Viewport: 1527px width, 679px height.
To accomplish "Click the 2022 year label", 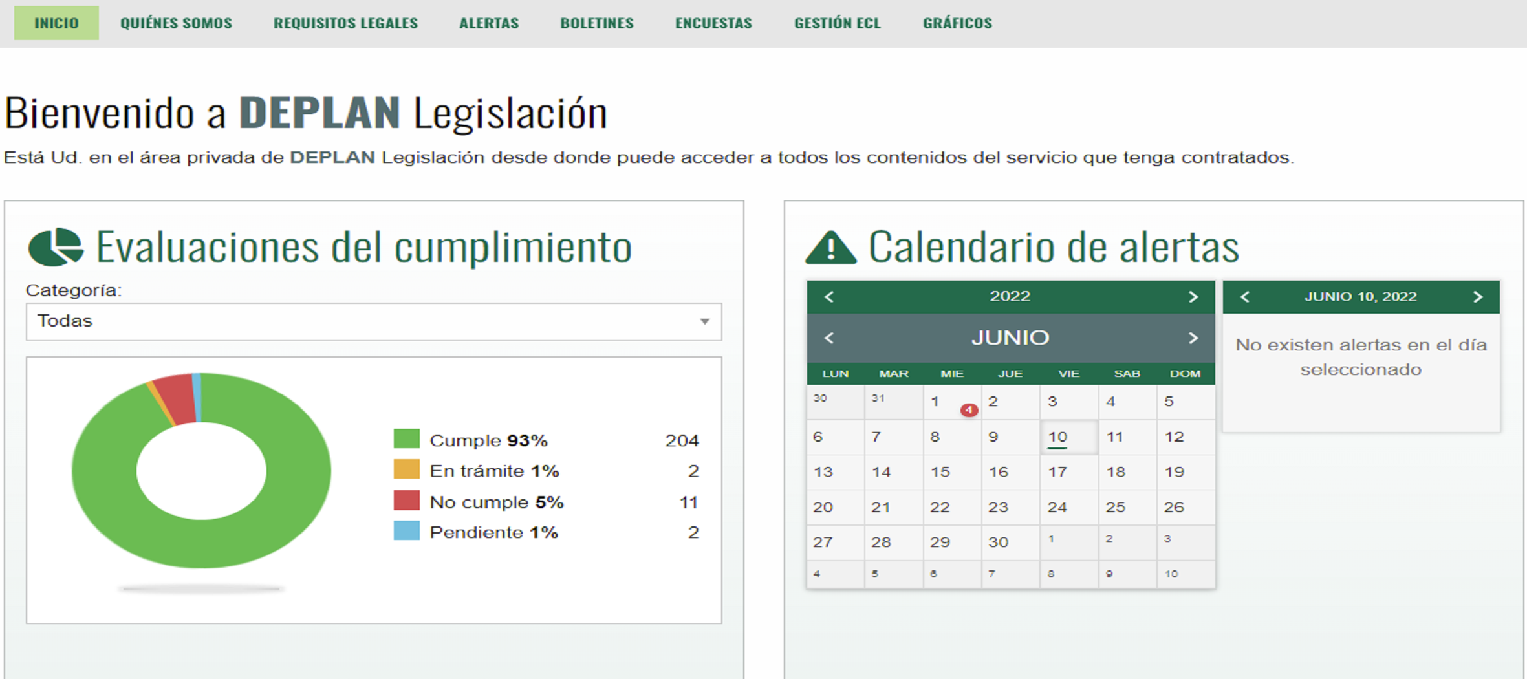I will tap(1010, 296).
